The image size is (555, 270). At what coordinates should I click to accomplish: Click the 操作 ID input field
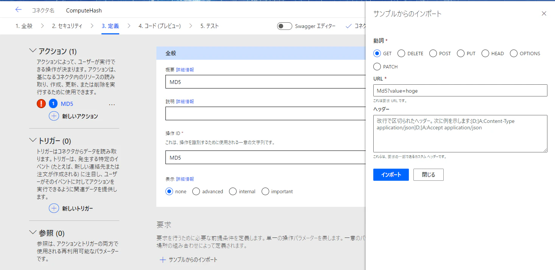coord(265,157)
